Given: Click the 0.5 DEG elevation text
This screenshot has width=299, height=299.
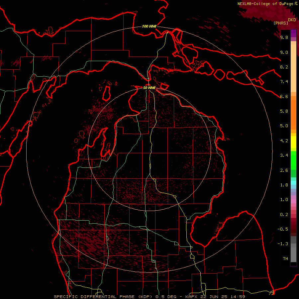Looking at the screenshot, I should click(x=166, y=297).
